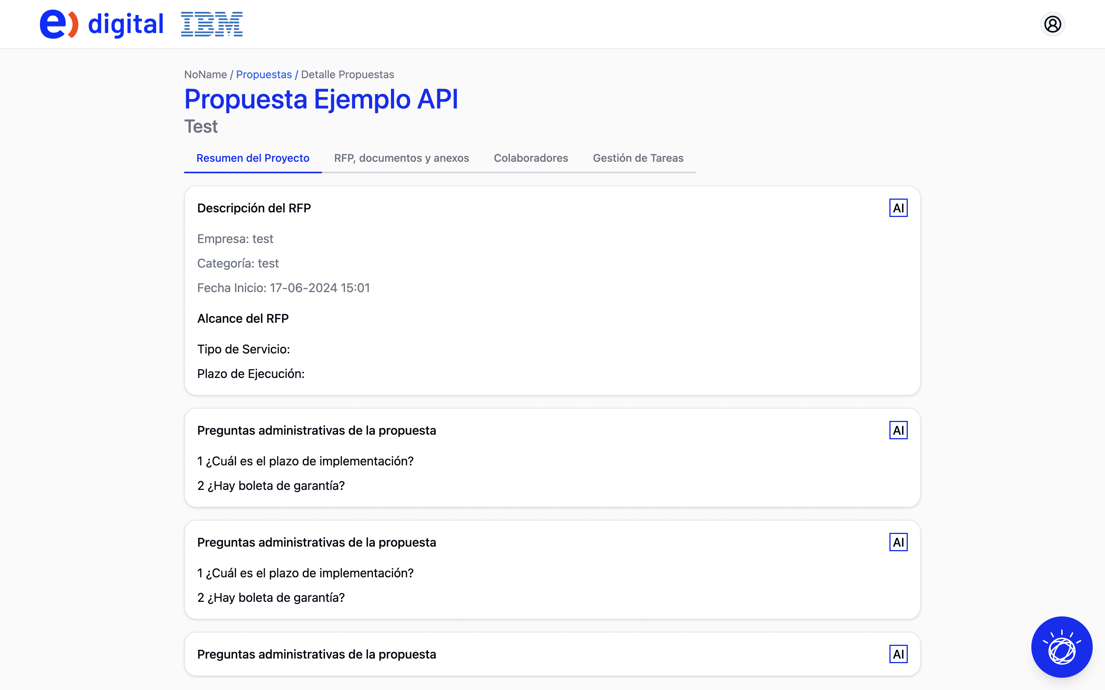Click the Plazo de Ejecución: label
1105x690 pixels.
251,374
